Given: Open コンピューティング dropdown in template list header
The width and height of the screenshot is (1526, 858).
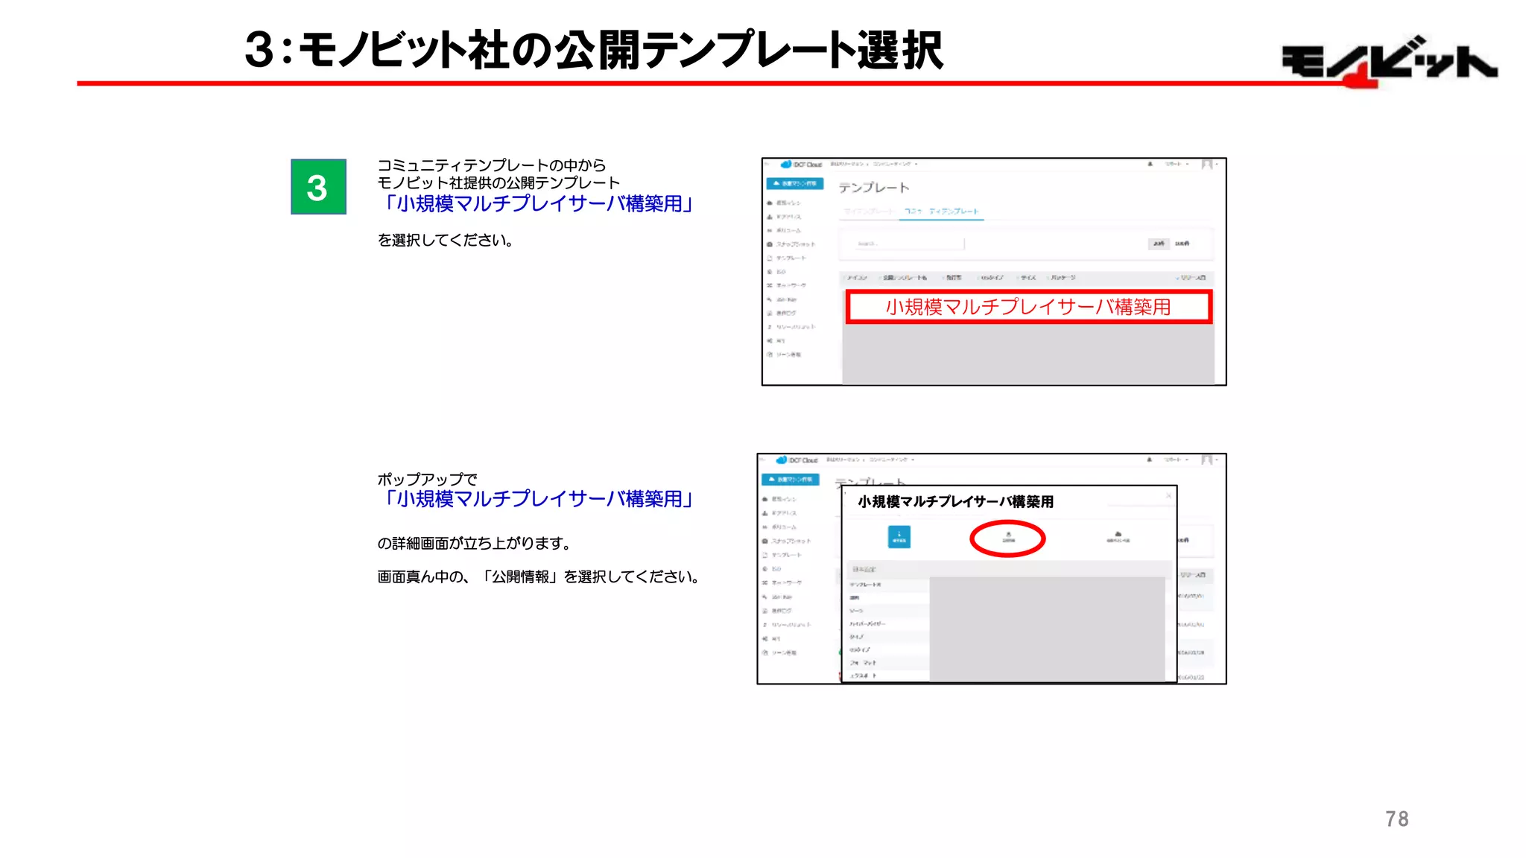Looking at the screenshot, I should [896, 164].
